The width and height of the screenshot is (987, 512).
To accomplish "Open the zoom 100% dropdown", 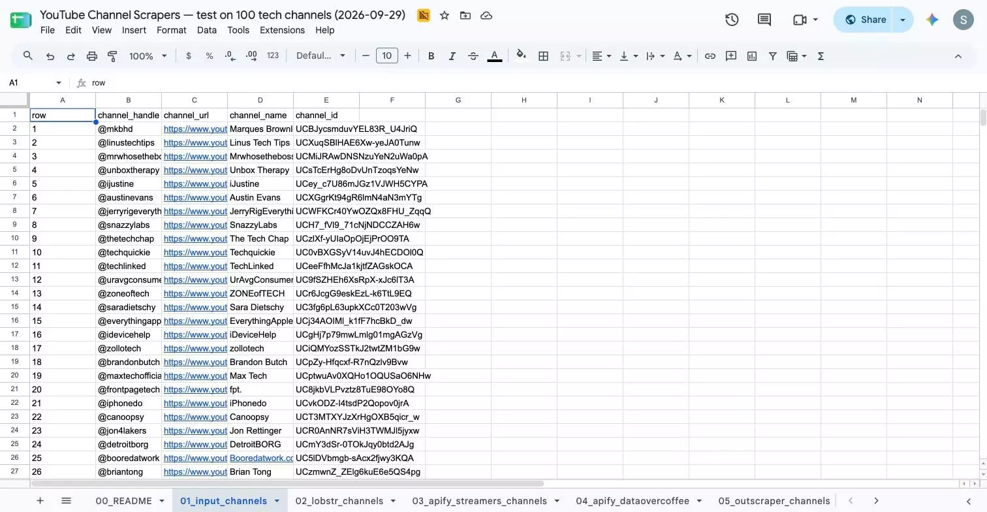I will [148, 56].
